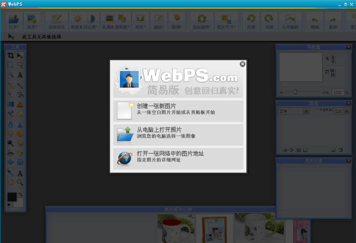
Task: Click the delete layer trash icon
Action: pos(340,149)
